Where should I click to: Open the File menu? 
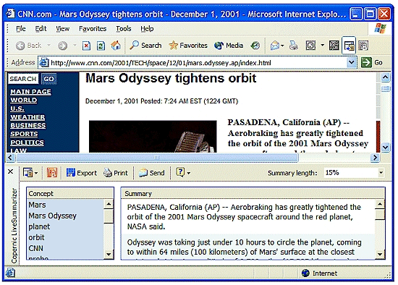pyautogui.click(x=20, y=29)
